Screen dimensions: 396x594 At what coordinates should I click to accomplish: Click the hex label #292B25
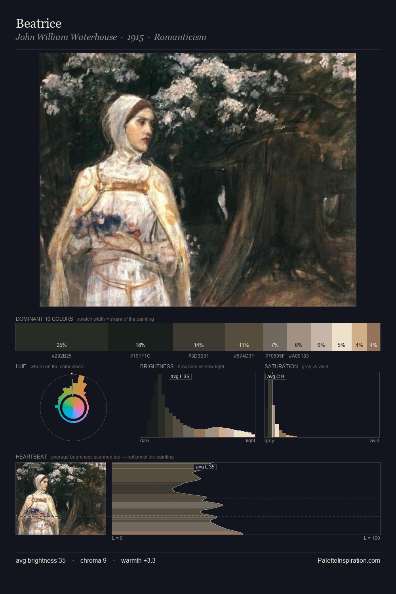click(62, 356)
